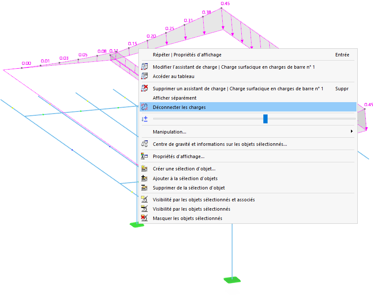Click the Ajouter à la sélection icon
Image resolution: width=373 pixels, height=295 pixels.
pos(144,178)
